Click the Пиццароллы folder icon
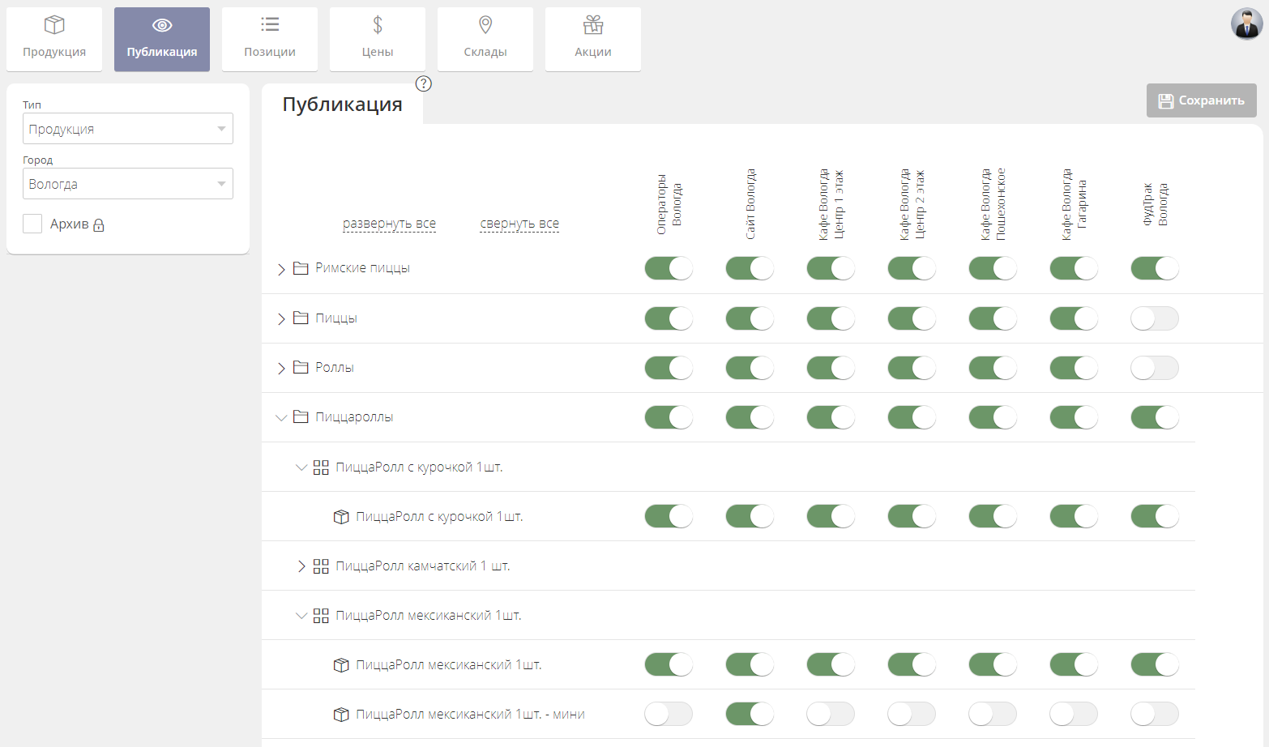This screenshot has height=747, width=1269. point(301,417)
